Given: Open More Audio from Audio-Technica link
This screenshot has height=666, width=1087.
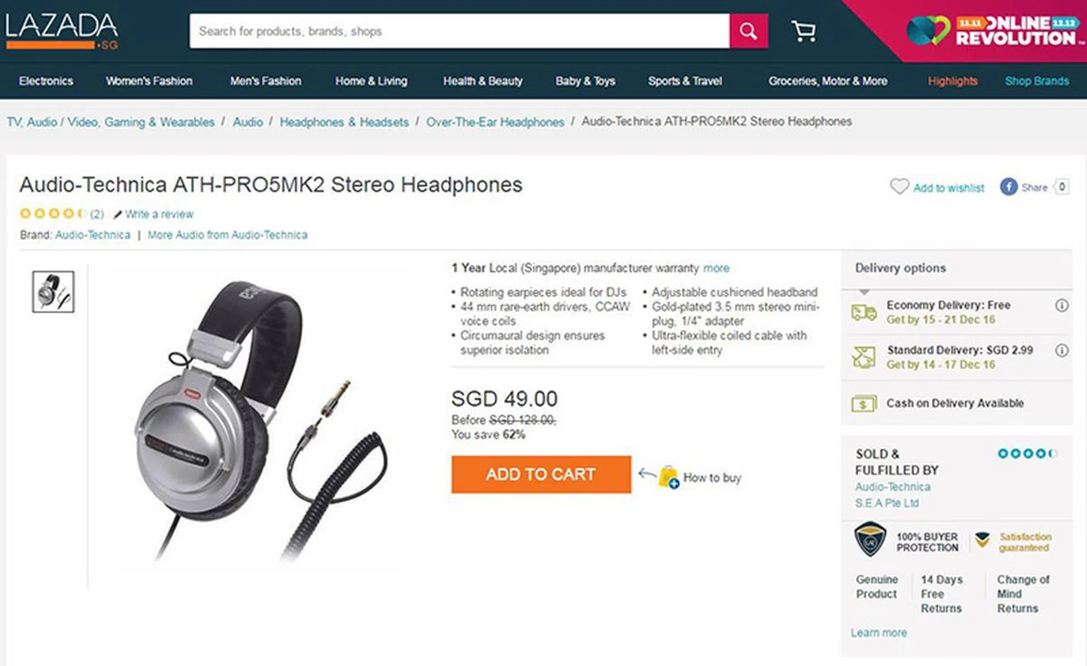Looking at the screenshot, I should point(227,235).
